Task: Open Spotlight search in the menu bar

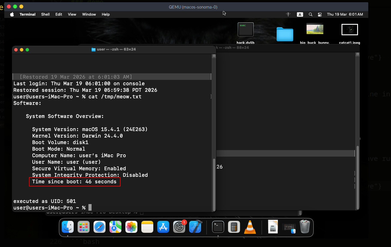Action: (310, 14)
